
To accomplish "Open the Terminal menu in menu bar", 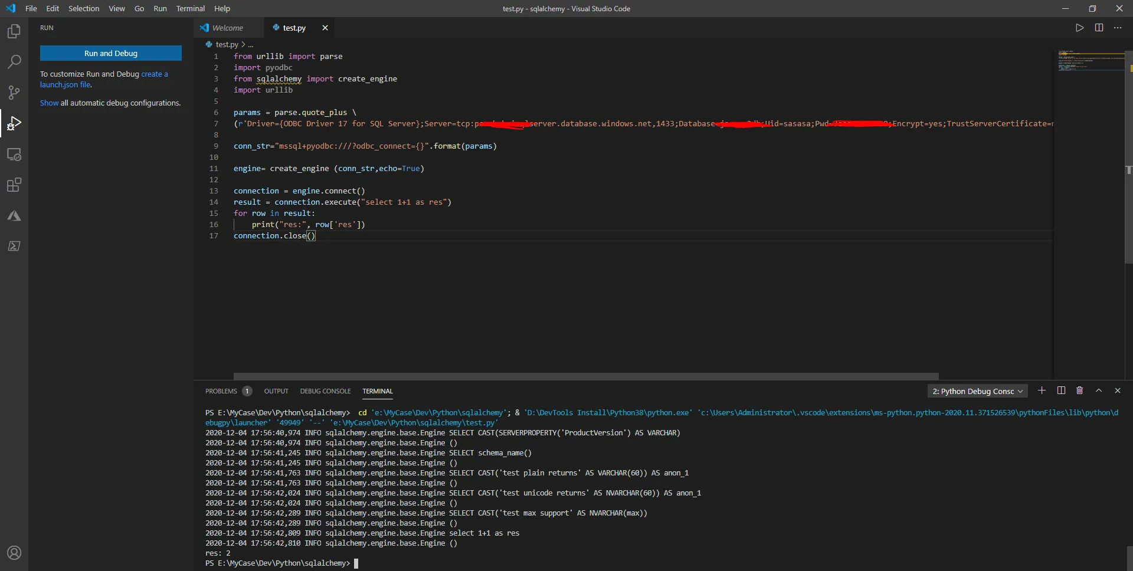I will point(190,9).
